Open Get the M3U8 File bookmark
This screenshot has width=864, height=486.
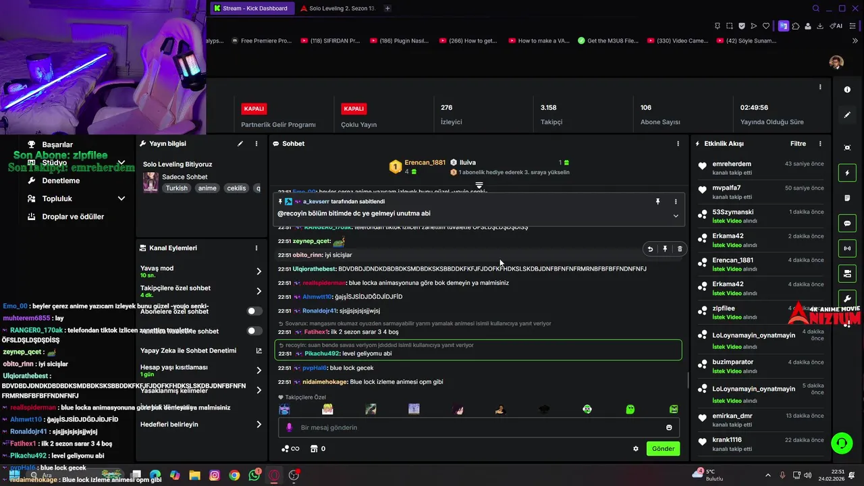pos(607,40)
